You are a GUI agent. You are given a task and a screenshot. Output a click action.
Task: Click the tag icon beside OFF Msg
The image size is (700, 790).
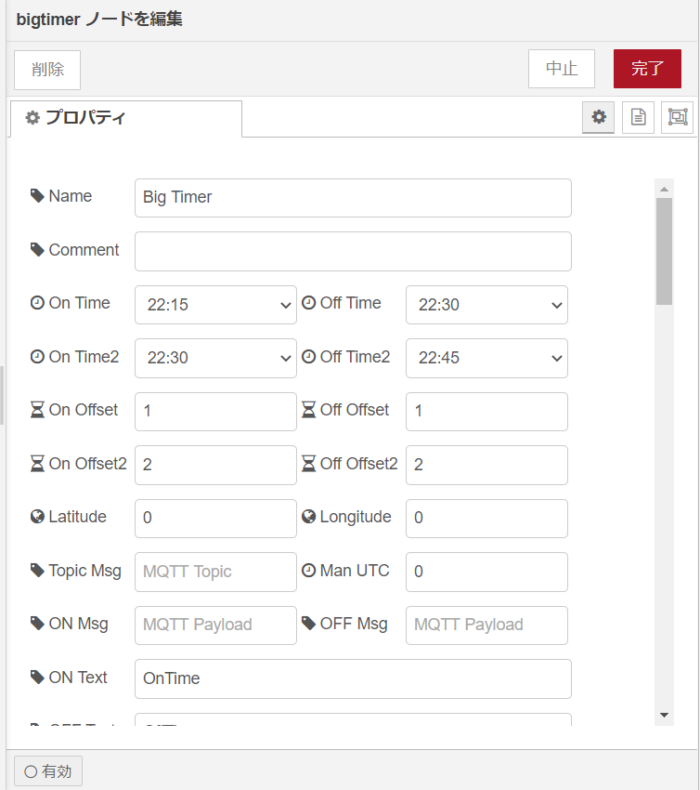308,624
